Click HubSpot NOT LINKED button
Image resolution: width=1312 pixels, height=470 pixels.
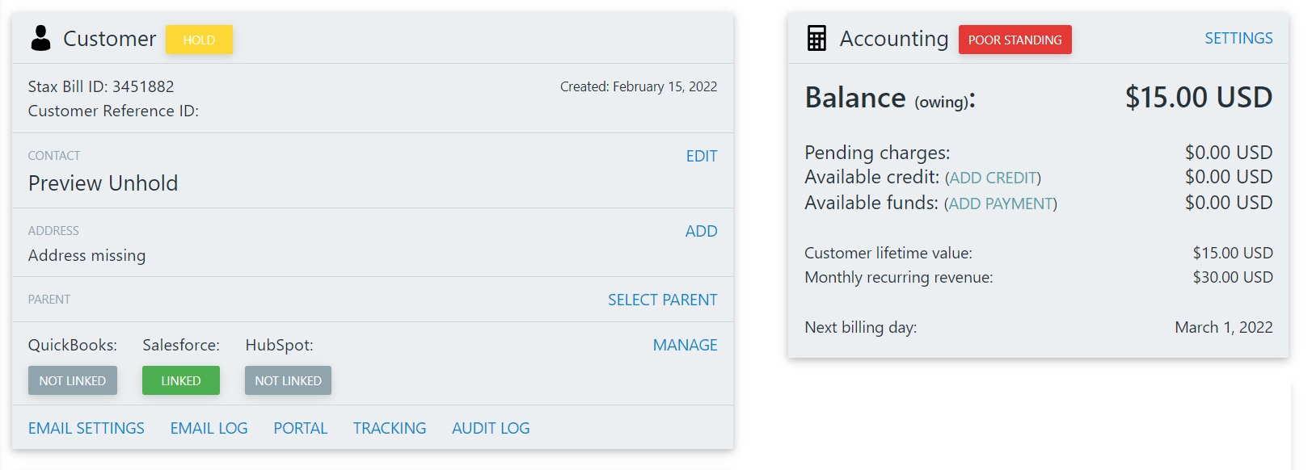coord(288,380)
